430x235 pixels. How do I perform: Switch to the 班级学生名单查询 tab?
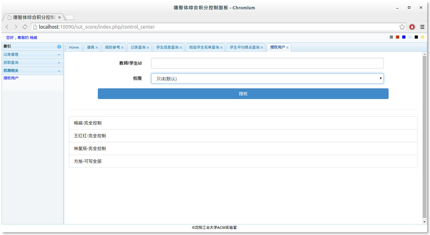point(204,47)
